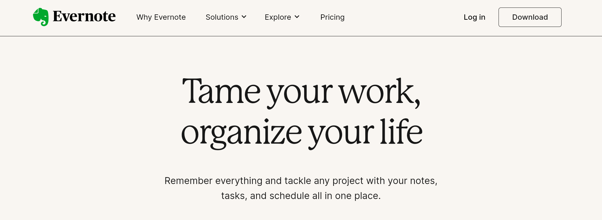Expand the chevron arrow next to Explore

tap(297, 17)
